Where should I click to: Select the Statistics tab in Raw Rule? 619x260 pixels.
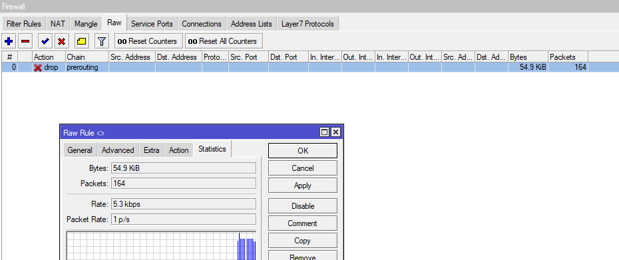pyautogui.click(x=212, y=149)
